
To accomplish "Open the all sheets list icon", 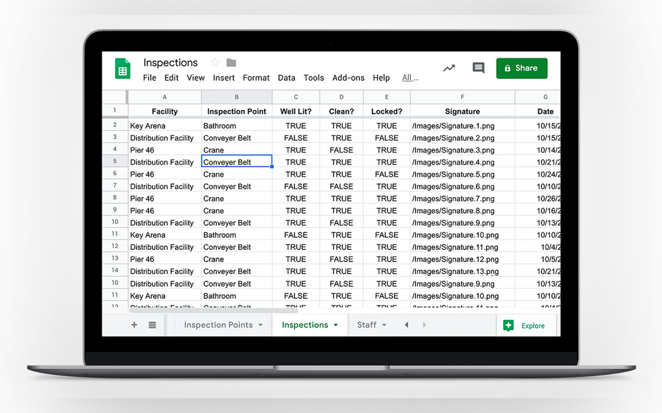I will coord(152,325).
